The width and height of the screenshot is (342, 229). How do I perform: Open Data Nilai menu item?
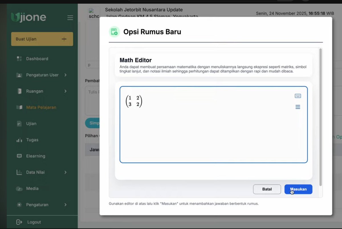point(35,172)
